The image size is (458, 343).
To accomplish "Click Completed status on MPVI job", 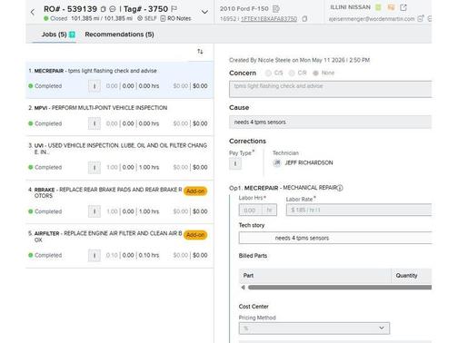I will (45, 123).
